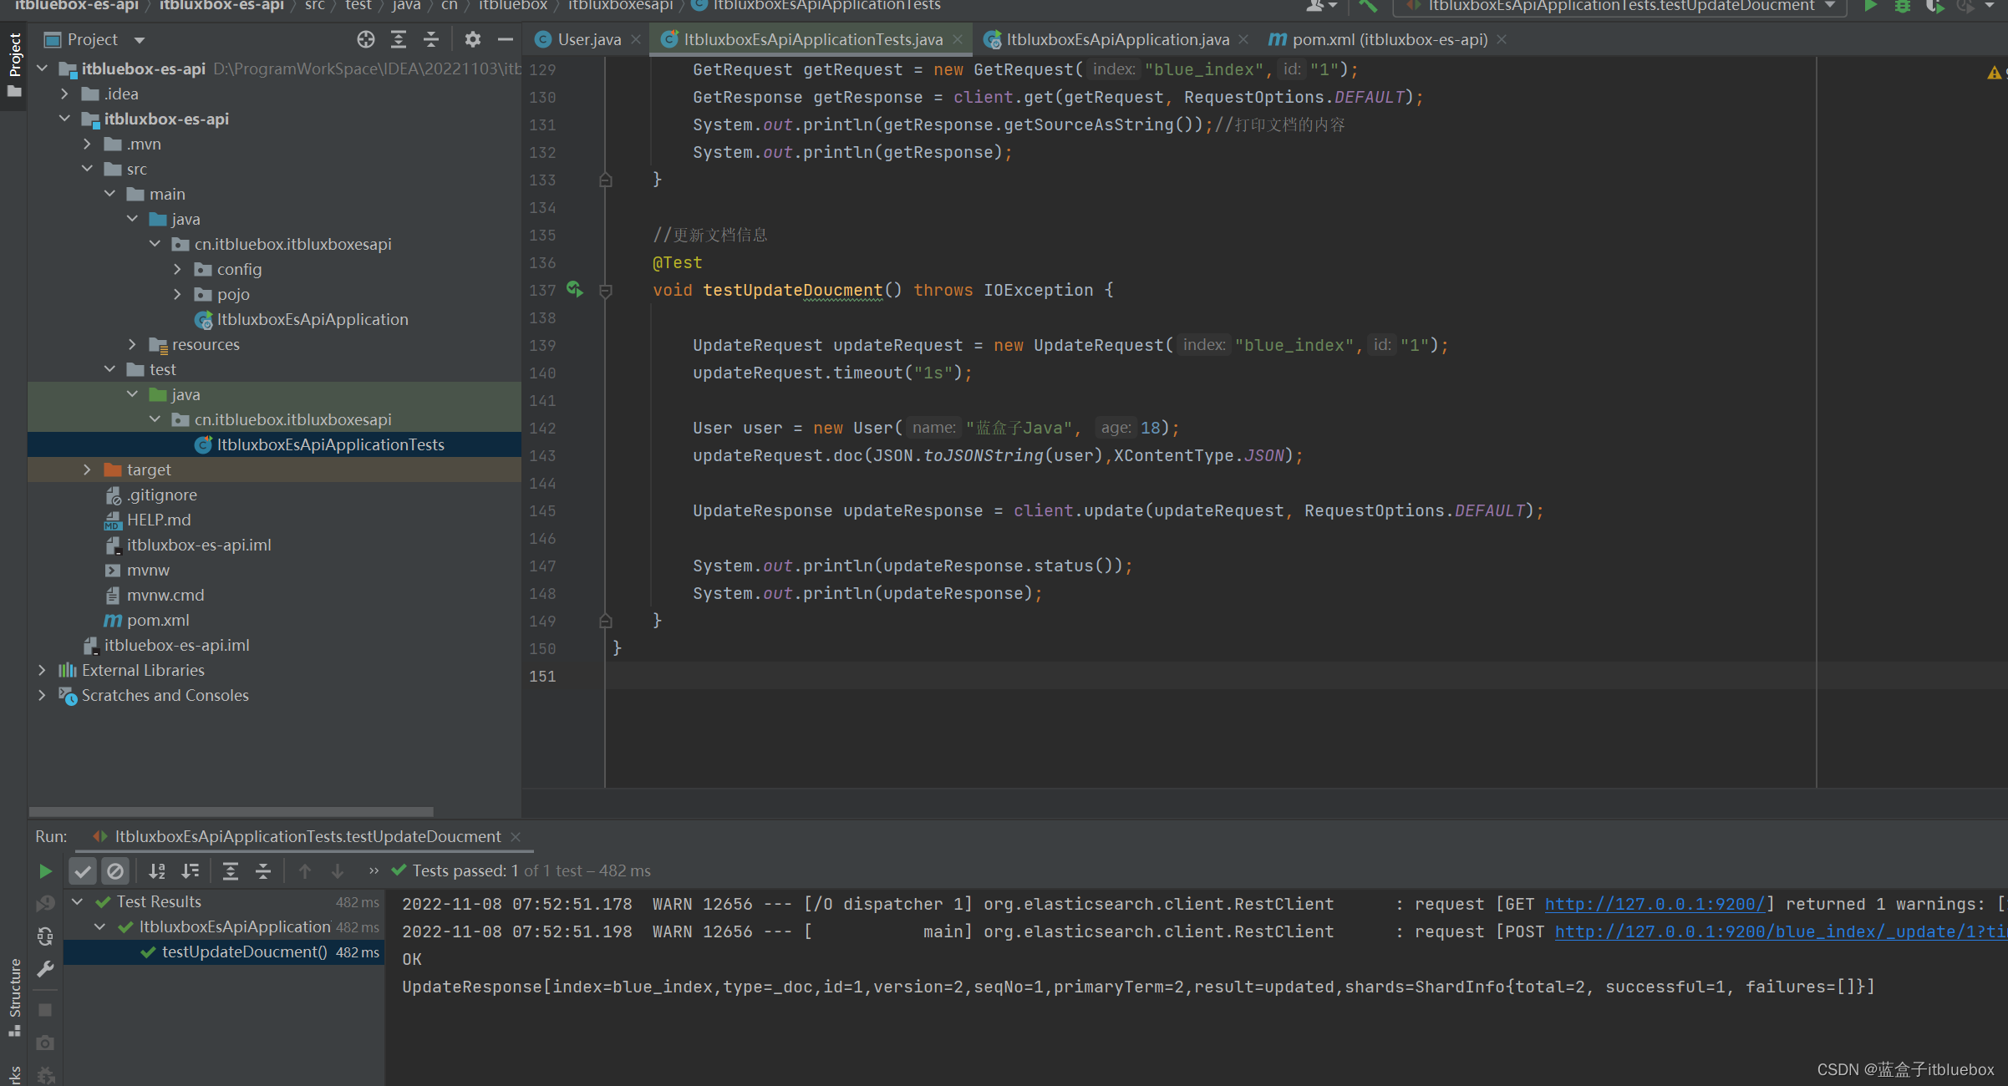Go to next failed test arrow

click(338, 871)
